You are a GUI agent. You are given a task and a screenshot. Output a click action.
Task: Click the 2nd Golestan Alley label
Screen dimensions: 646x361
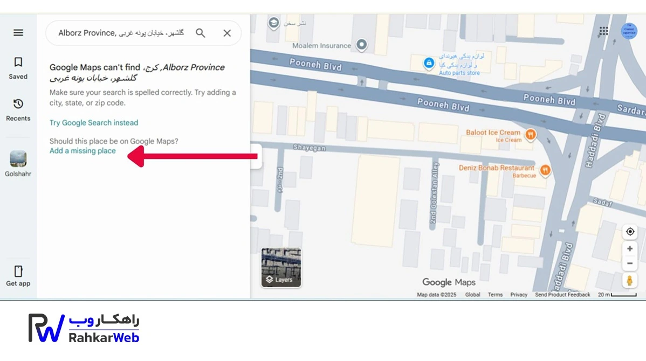434,193
